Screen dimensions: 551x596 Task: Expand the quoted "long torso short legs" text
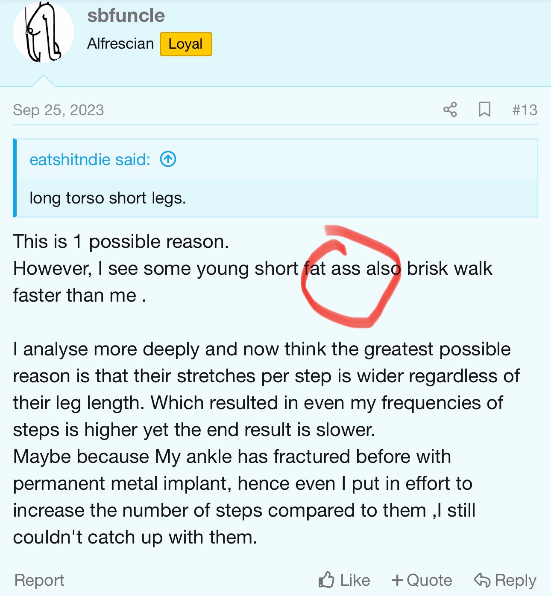(x=108, y=198)
